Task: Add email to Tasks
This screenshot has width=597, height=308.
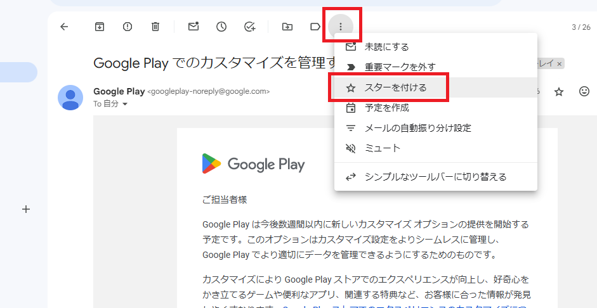Action: pyautogui.click(x=249, y=27)
